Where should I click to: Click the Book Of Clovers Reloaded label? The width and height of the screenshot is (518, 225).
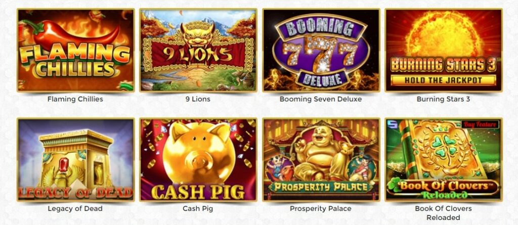click(x=443, y=213)
